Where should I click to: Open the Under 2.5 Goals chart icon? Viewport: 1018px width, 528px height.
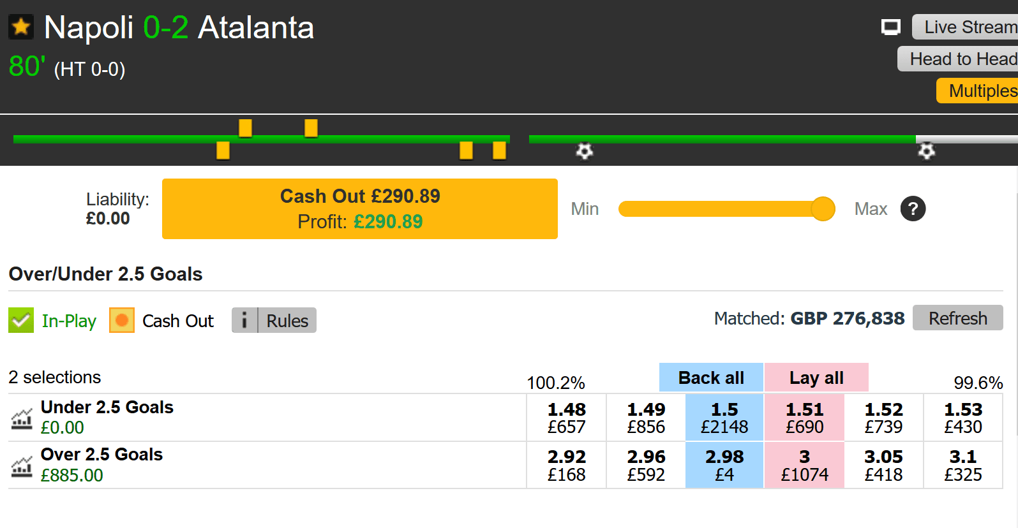click(22, 419)
